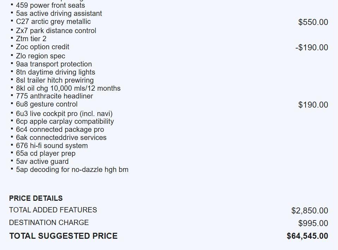The width and height of the screenshot is (338, 250).
Task: Select 6u3 live cockpit pro line
Action: [64, 114]
